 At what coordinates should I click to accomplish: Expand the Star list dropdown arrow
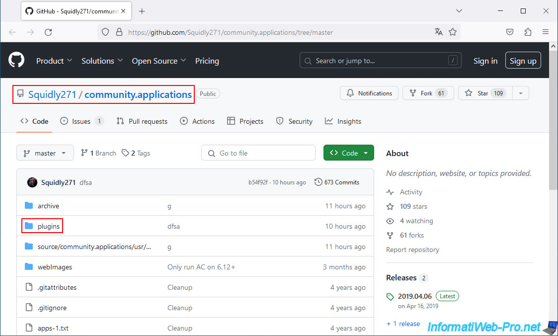520,93
